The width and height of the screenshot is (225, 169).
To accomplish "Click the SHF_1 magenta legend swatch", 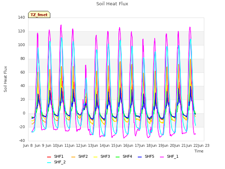I will [x=162, y=157].
